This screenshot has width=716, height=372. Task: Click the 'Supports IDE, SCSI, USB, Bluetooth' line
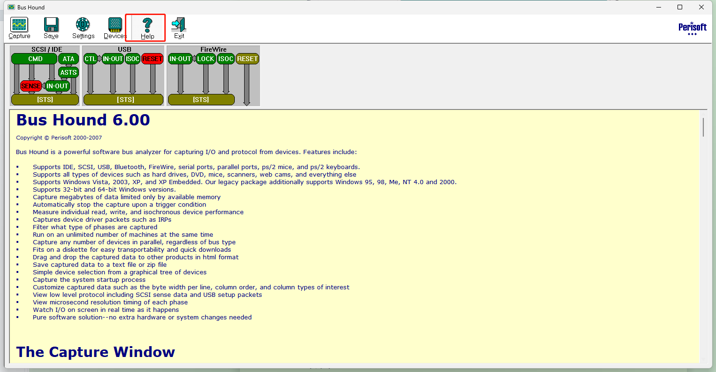coord(196,167)
